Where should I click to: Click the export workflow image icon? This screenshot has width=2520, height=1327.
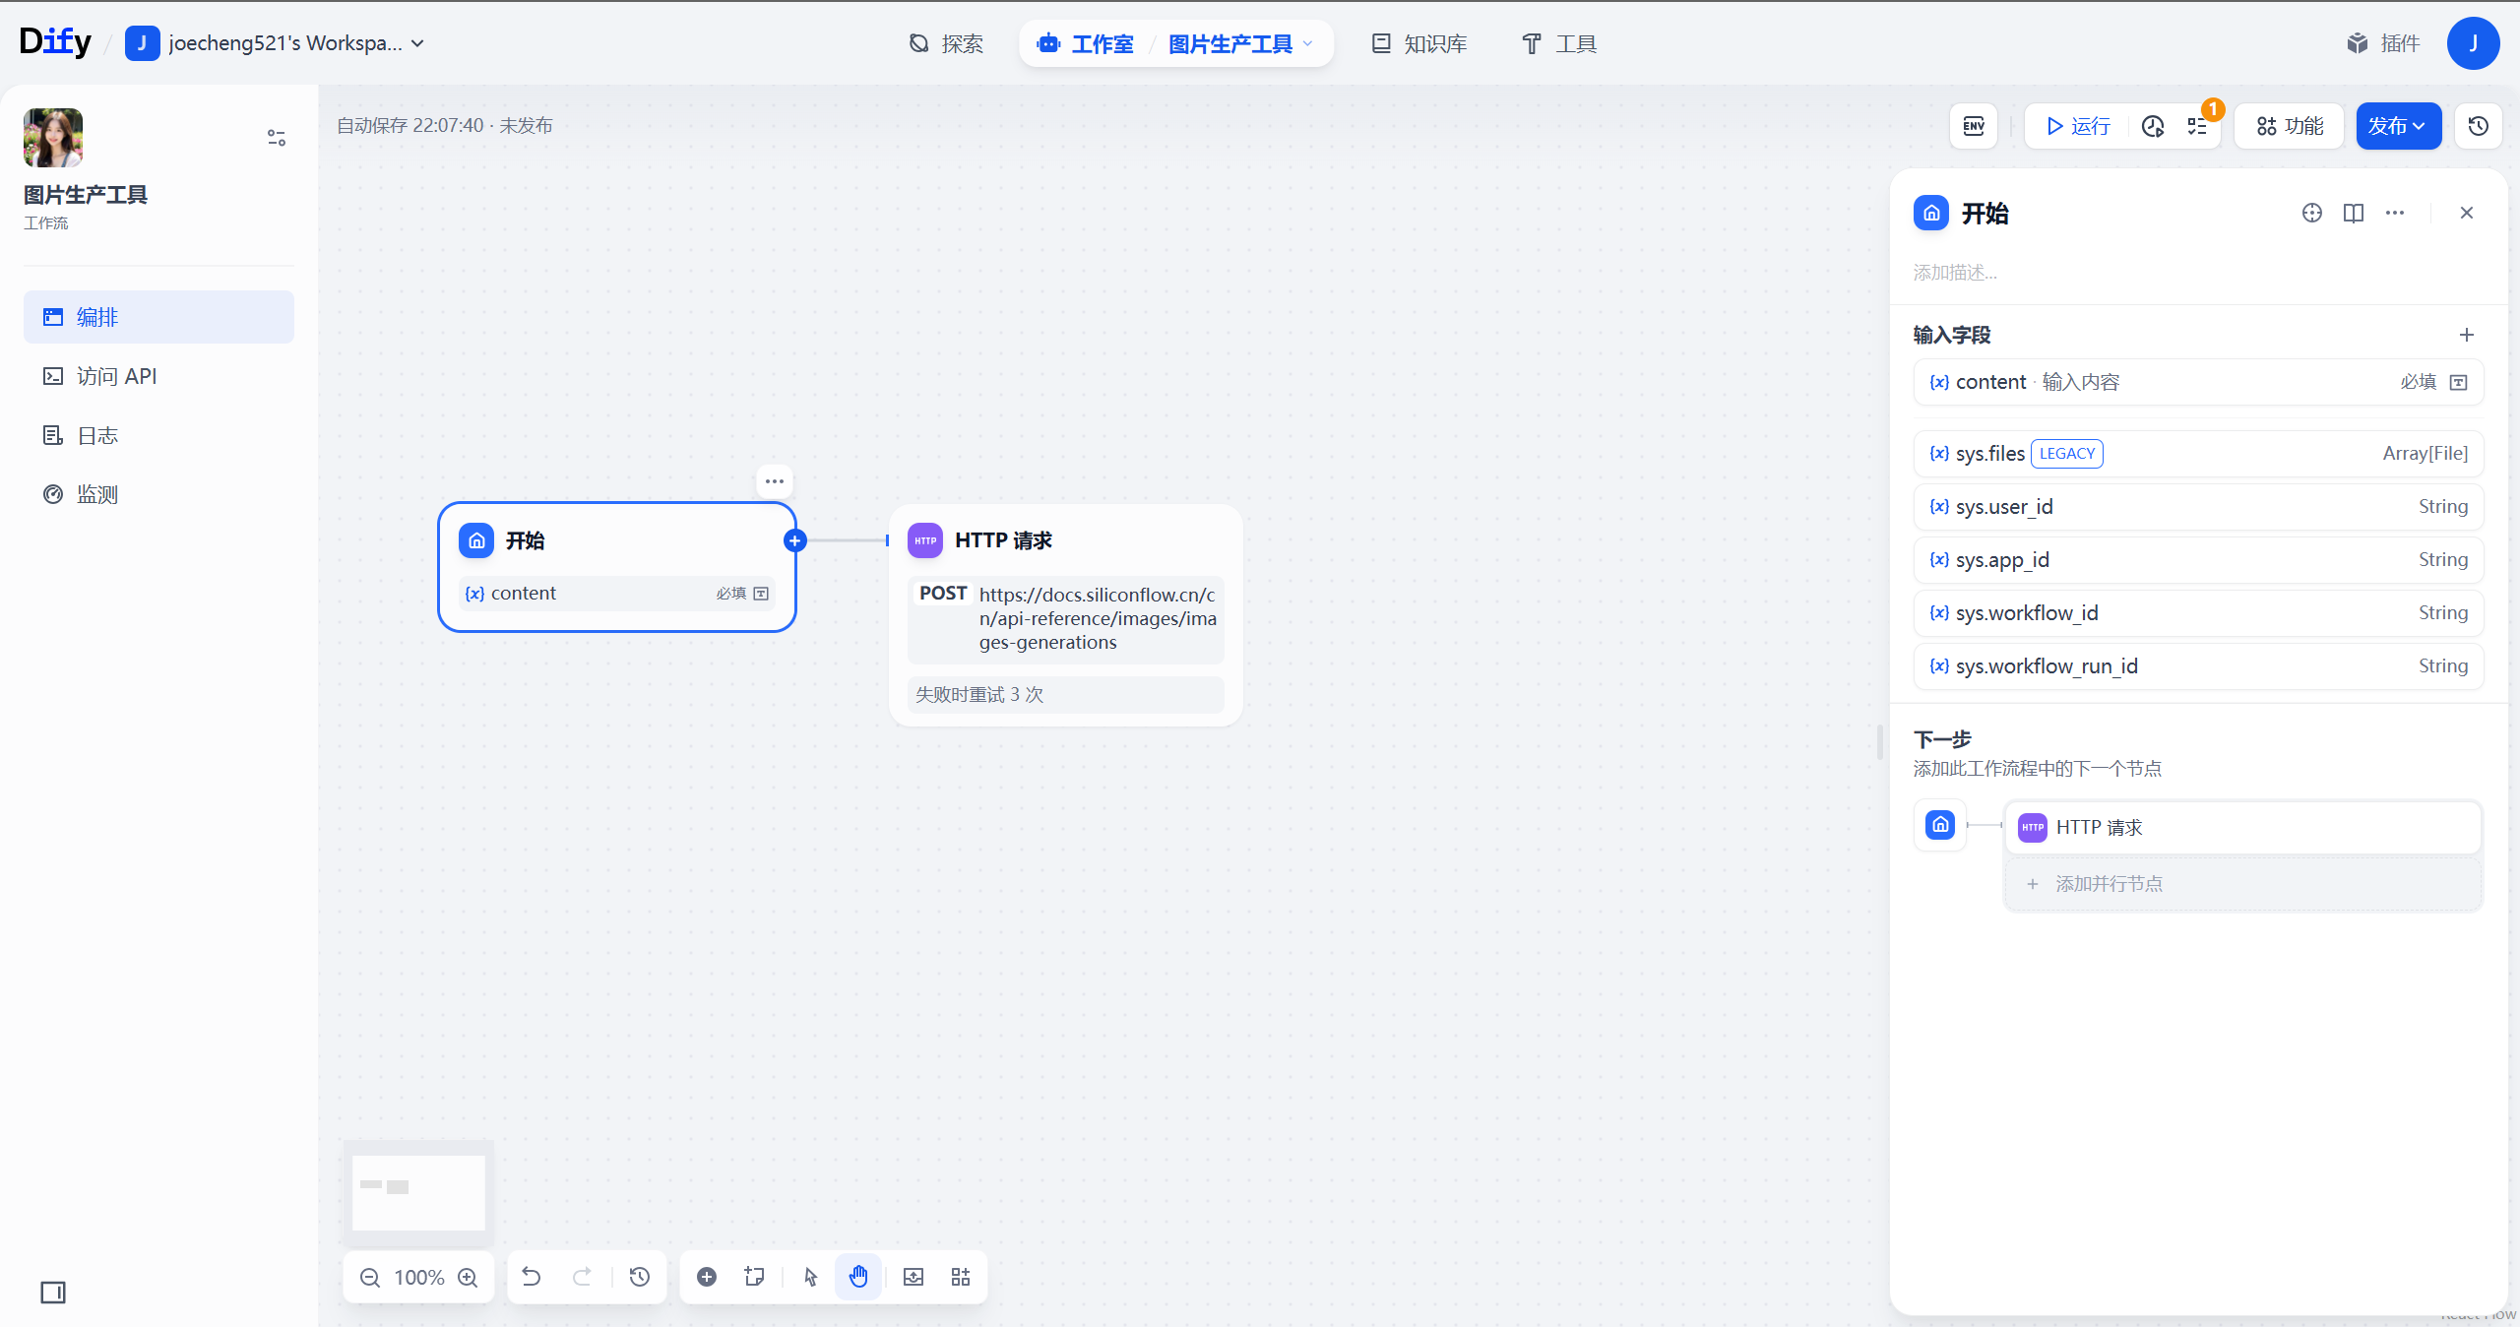(x=913, y=1277)
